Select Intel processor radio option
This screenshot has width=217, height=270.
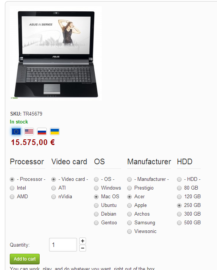[x=12, y=188]
